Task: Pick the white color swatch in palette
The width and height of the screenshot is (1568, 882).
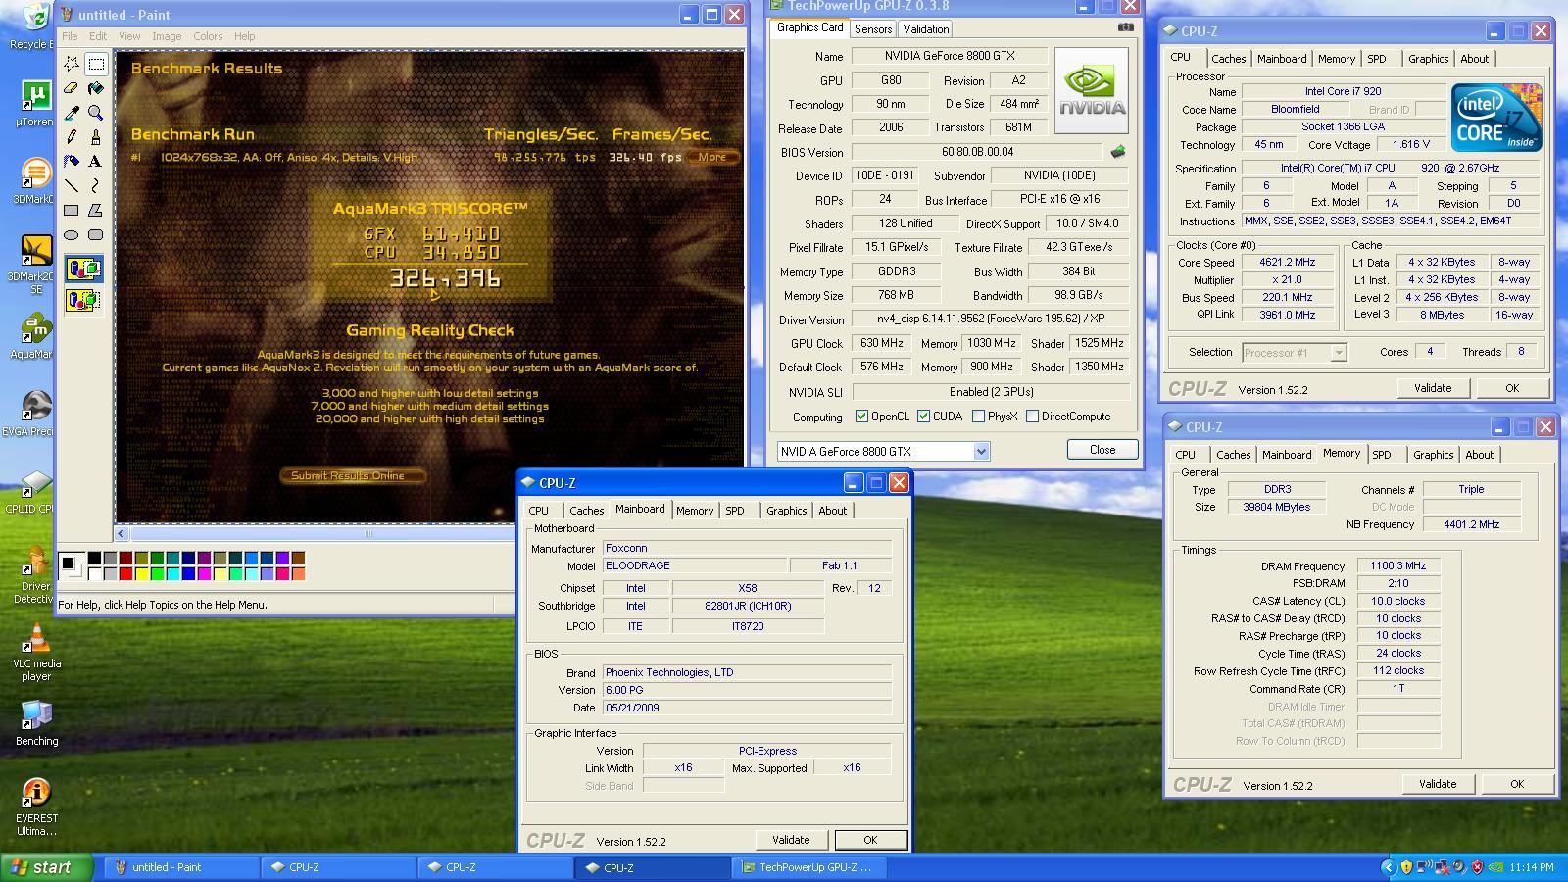Action: [94, 574]
